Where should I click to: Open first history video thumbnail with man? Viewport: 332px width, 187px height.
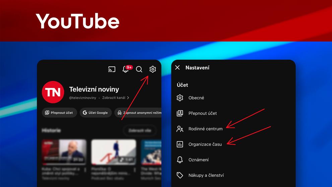tap(64, 152)
